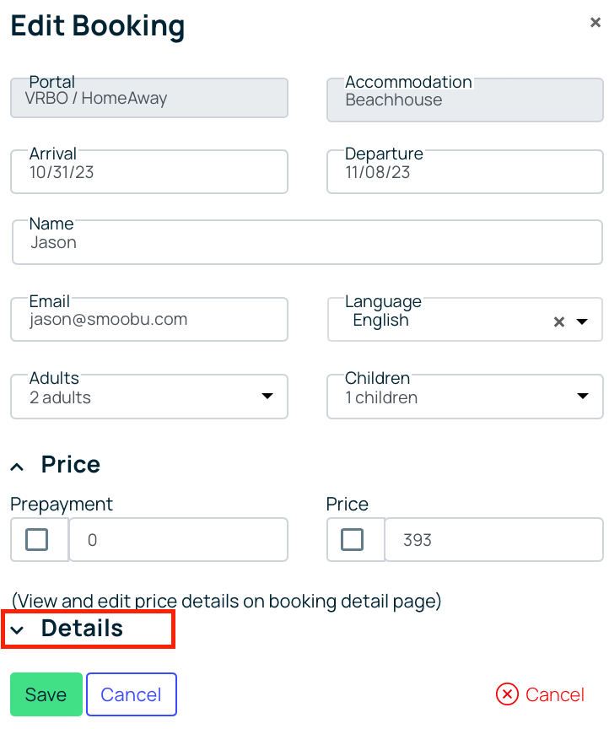Close the Edit Booking dialog

pos(595,22)
